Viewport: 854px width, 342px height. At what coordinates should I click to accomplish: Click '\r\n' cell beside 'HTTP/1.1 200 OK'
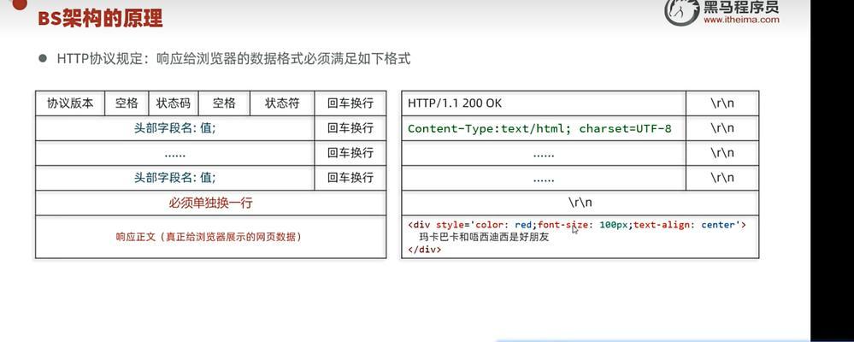click(x=722, y=103)
